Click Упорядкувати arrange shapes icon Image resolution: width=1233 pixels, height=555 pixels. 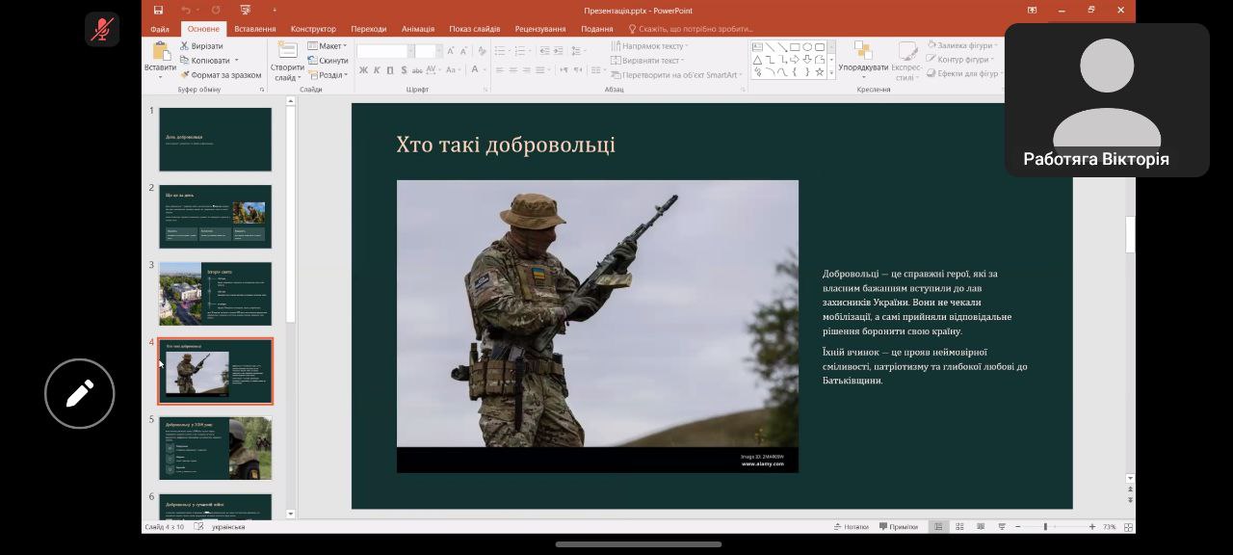click(x=863, y=51)
